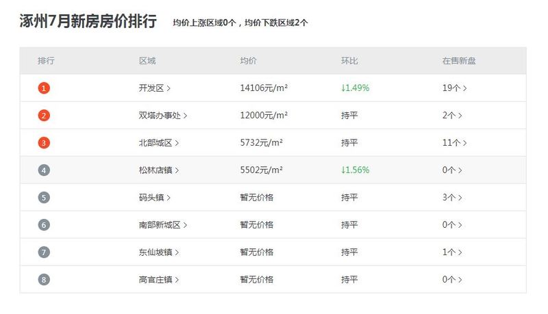Viewport: 548px width, 314px height.
Task: View the 19个 listings for 开发区
Action: 454,88
